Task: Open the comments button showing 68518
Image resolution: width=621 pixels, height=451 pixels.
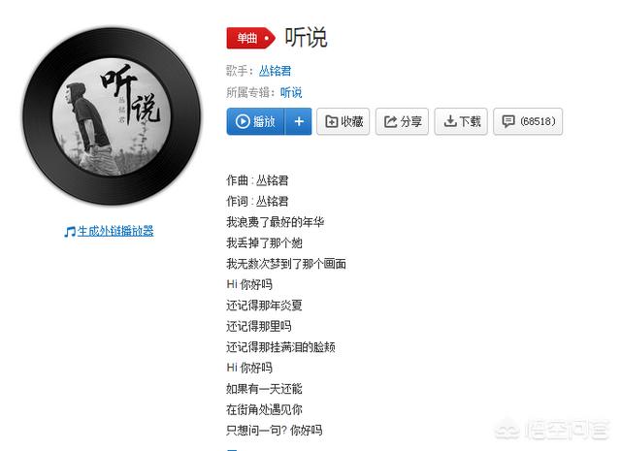Action: click(528, 121)
